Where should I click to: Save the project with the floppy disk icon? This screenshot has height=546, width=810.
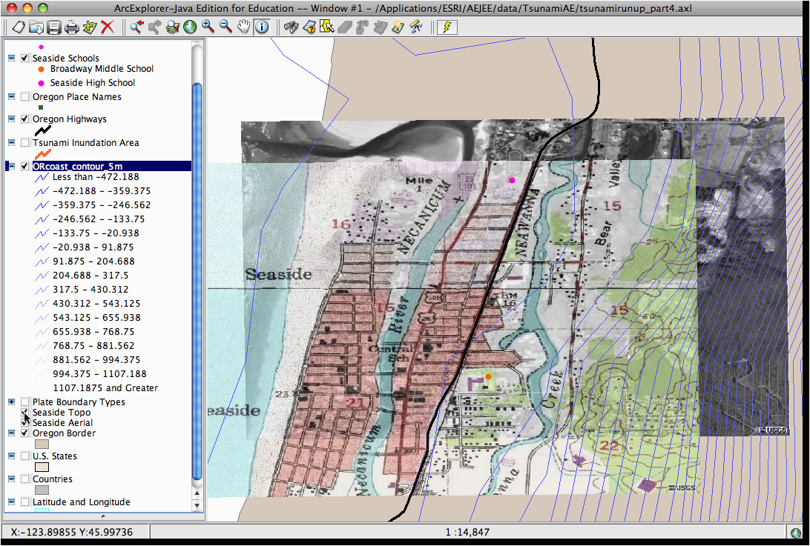pos(53,27)
